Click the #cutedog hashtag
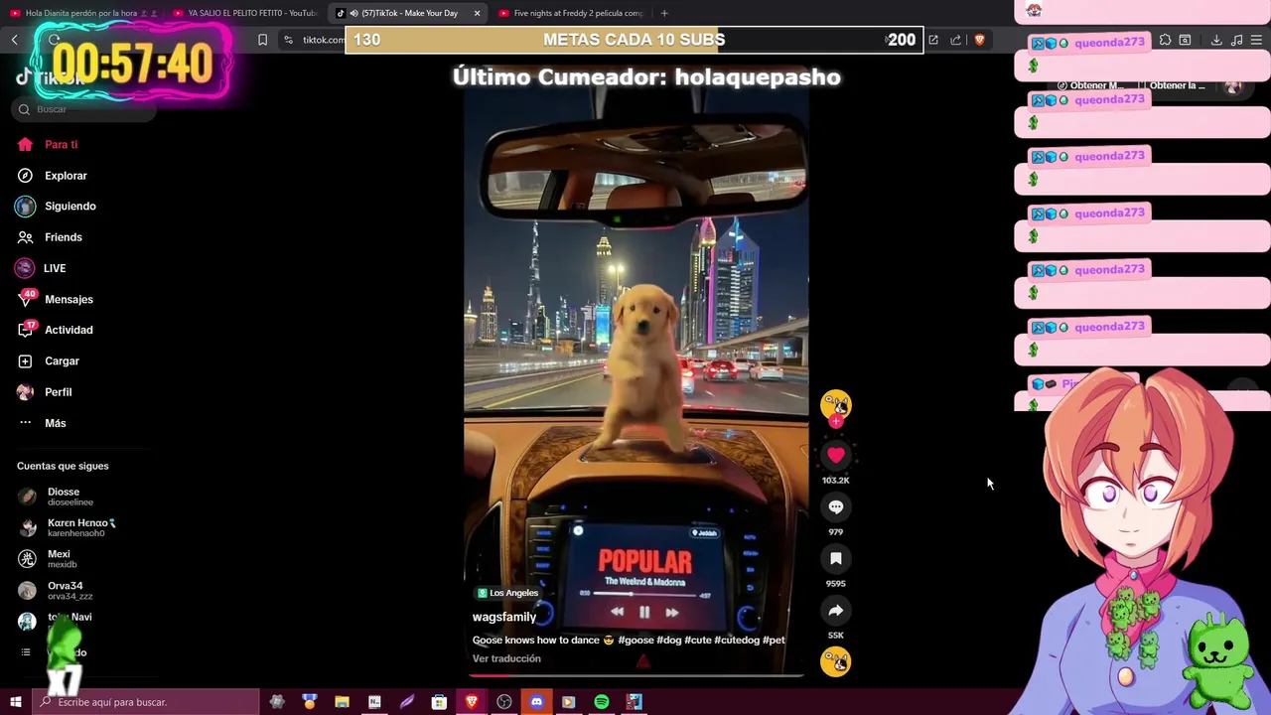This screenshot has width=1271, height=715. pyautogui.click(x=737, y=641)
